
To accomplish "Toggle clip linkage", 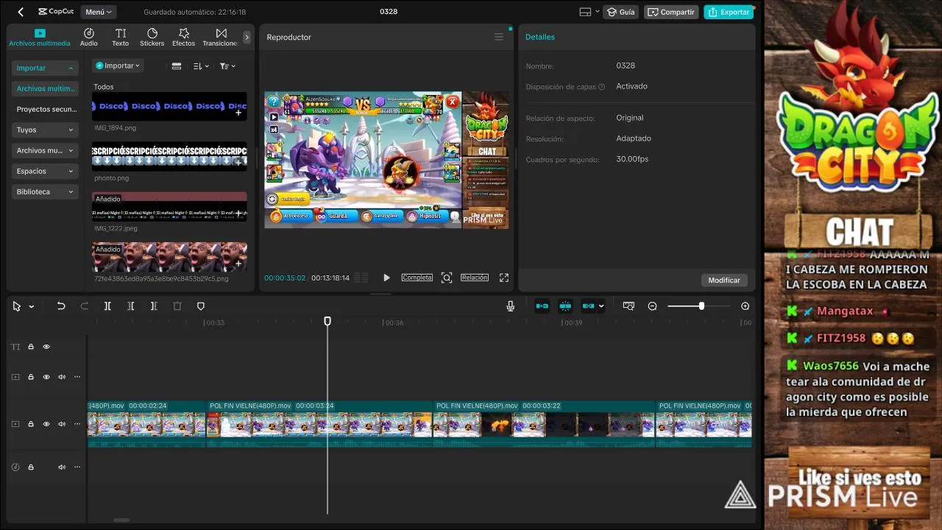I will [589, 306].
